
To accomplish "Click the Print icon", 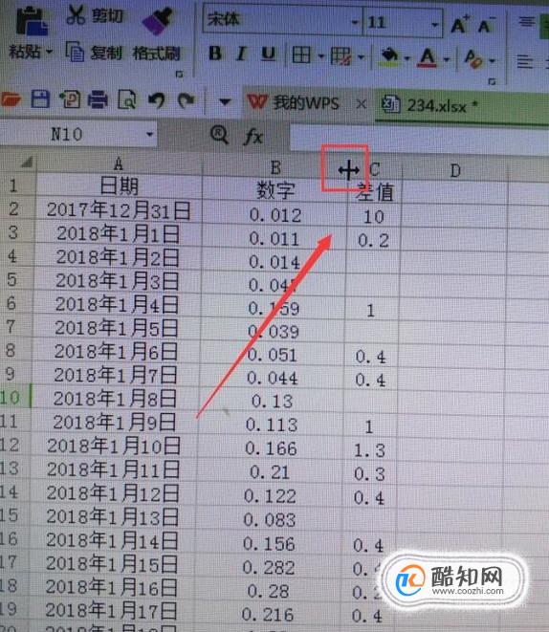I will [x=98, y=99].
